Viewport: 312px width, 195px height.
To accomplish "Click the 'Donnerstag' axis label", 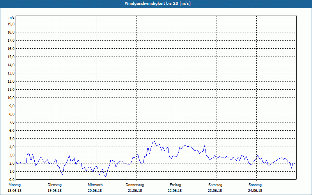I will pyautogui.click(x=135, y=184).
